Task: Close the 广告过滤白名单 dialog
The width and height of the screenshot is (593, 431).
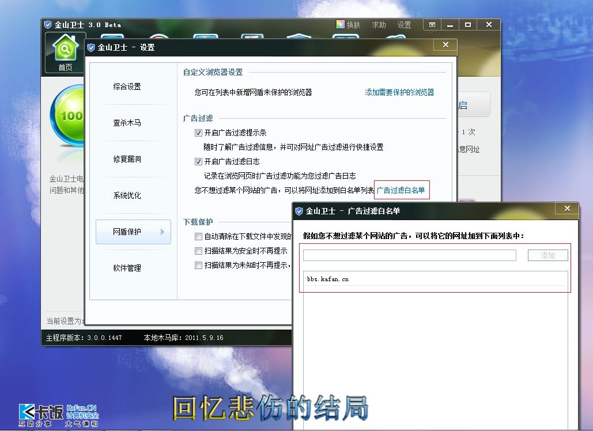Action: tap(567, 209)
